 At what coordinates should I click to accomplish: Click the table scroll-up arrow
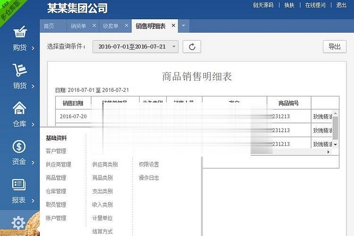[x=336, y=113]
